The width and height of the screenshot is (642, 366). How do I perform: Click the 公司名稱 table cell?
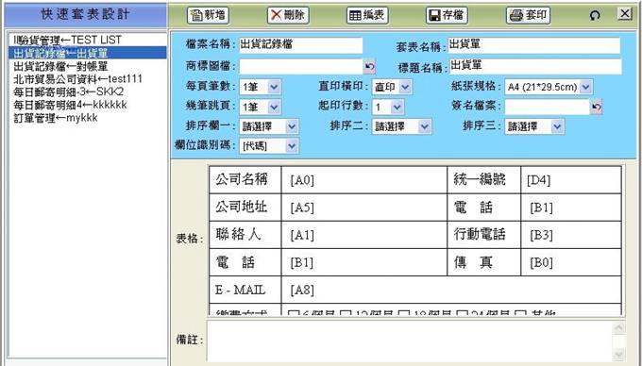tap(245, 180)
